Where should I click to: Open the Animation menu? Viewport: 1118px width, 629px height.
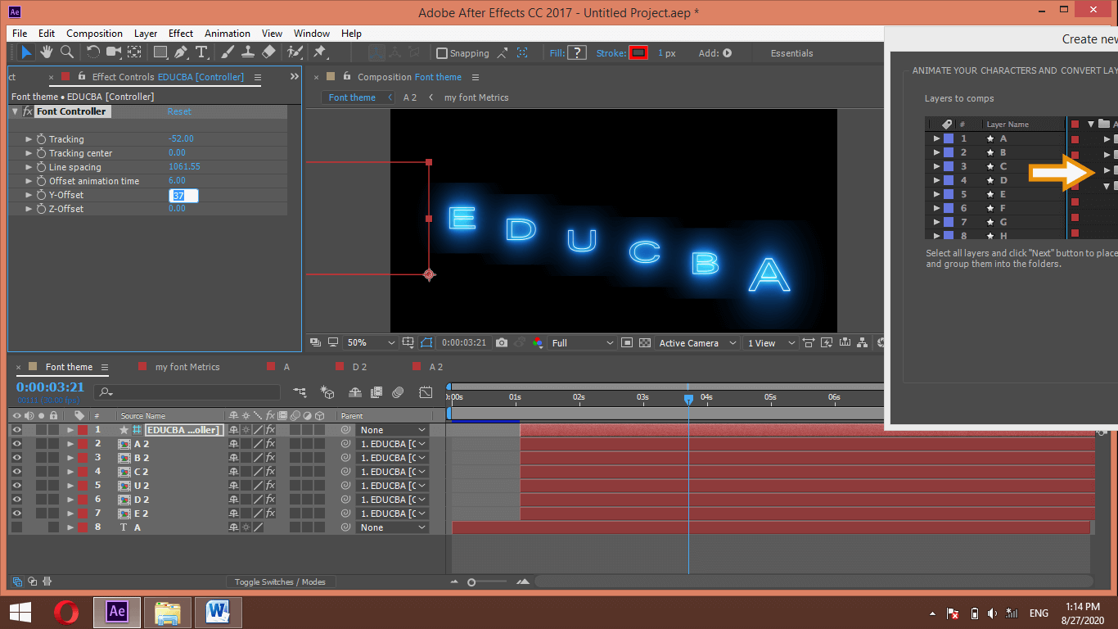[x=228, y=34]
